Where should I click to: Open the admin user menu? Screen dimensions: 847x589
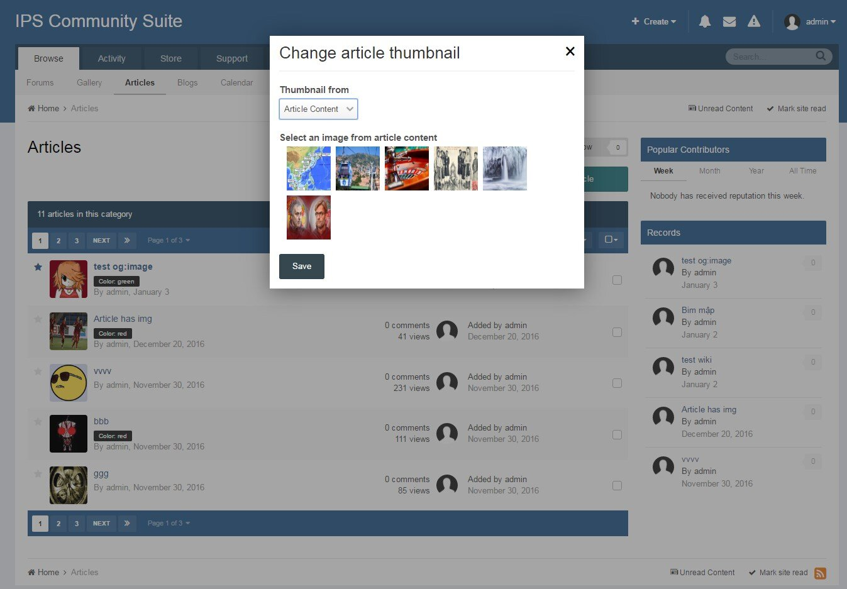810,22
